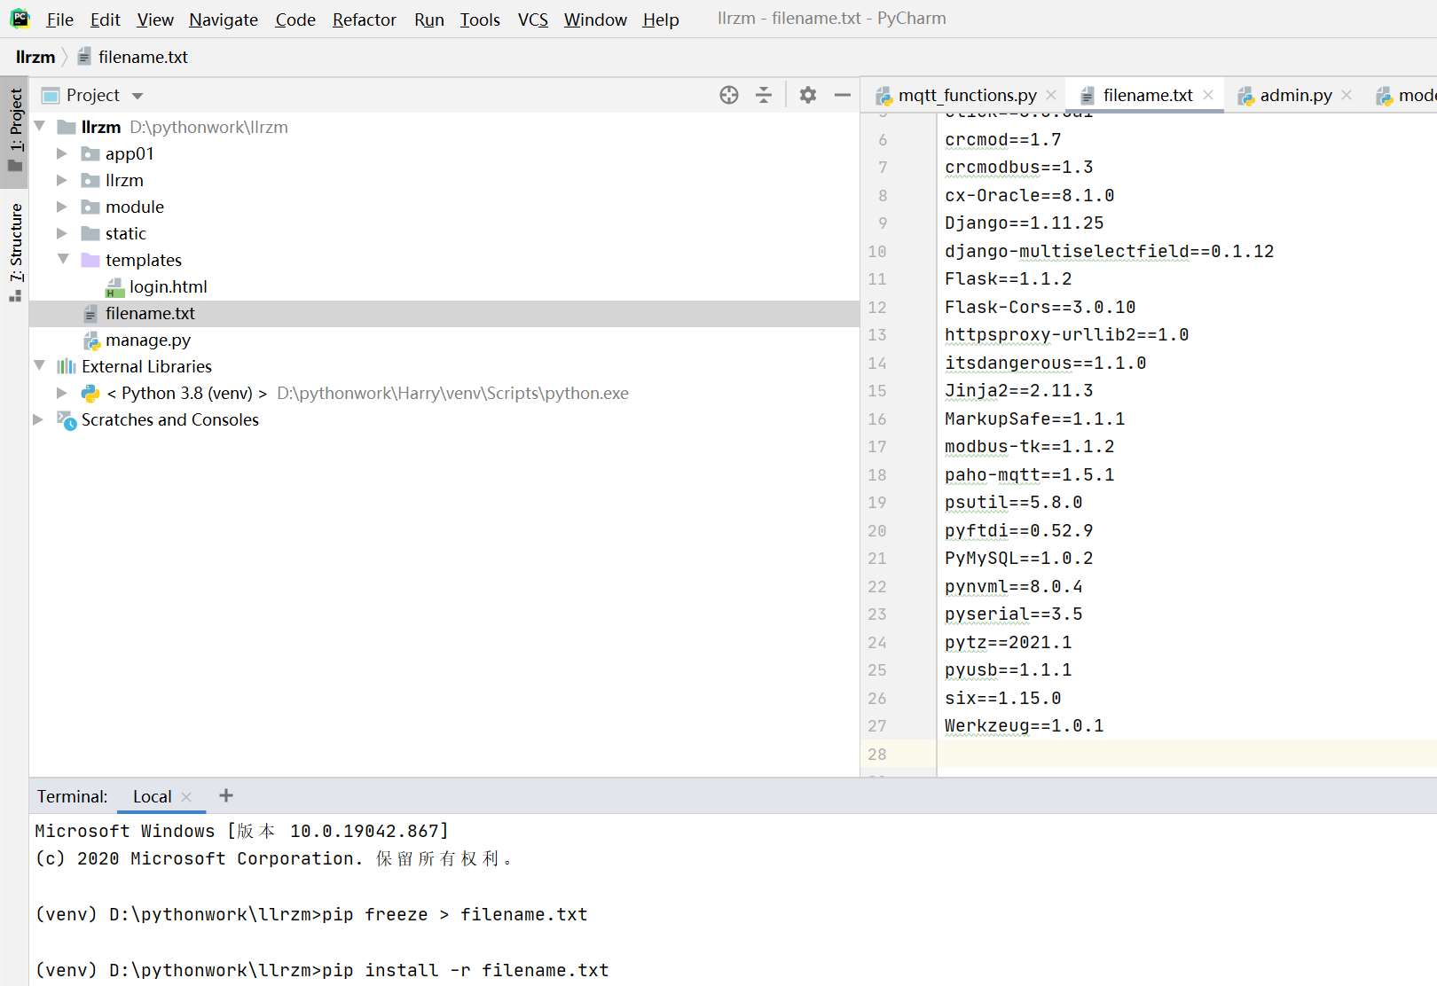Click line number 15 in the editor gutter
The width and height of the screenshot is (1437, 986).
(x=876, y=390)
